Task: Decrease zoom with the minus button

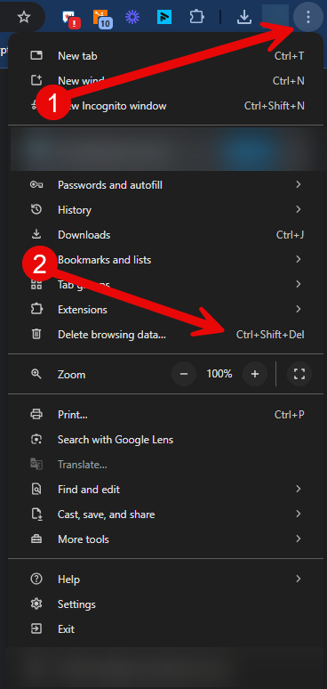Action: click(x=184, y=374)
